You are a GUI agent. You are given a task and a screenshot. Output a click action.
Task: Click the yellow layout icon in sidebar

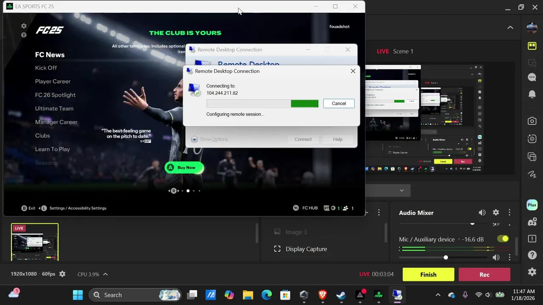532,46
